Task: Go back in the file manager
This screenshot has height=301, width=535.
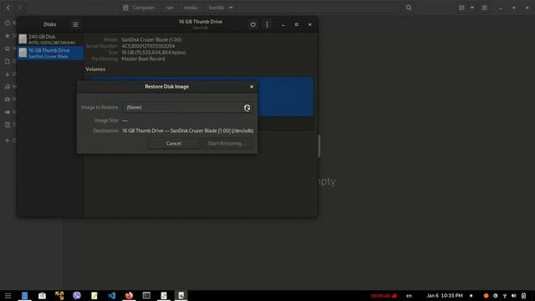Action: click(8, 8)
